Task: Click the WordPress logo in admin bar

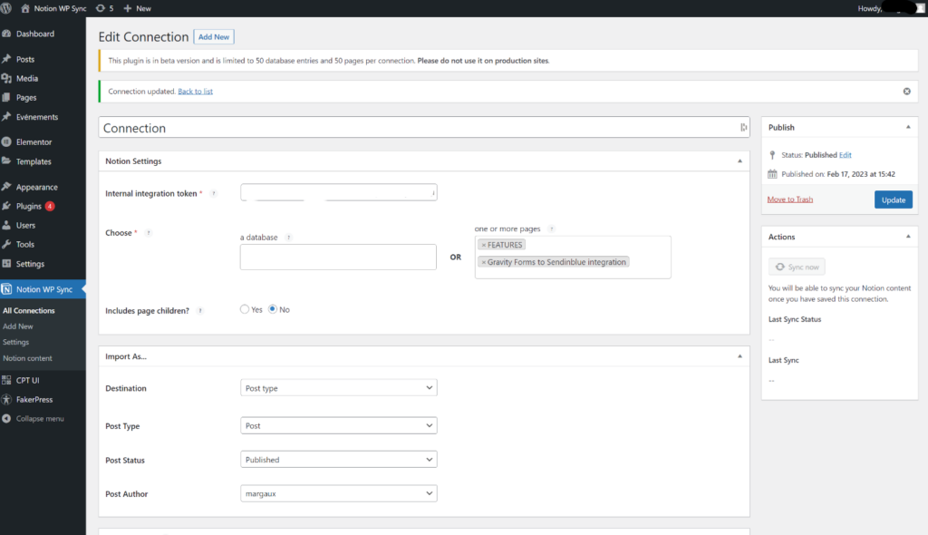Action: [7, 8]
